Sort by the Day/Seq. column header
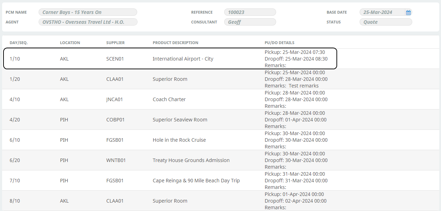Viewport: 441px width, 211px height. (19, 43)
